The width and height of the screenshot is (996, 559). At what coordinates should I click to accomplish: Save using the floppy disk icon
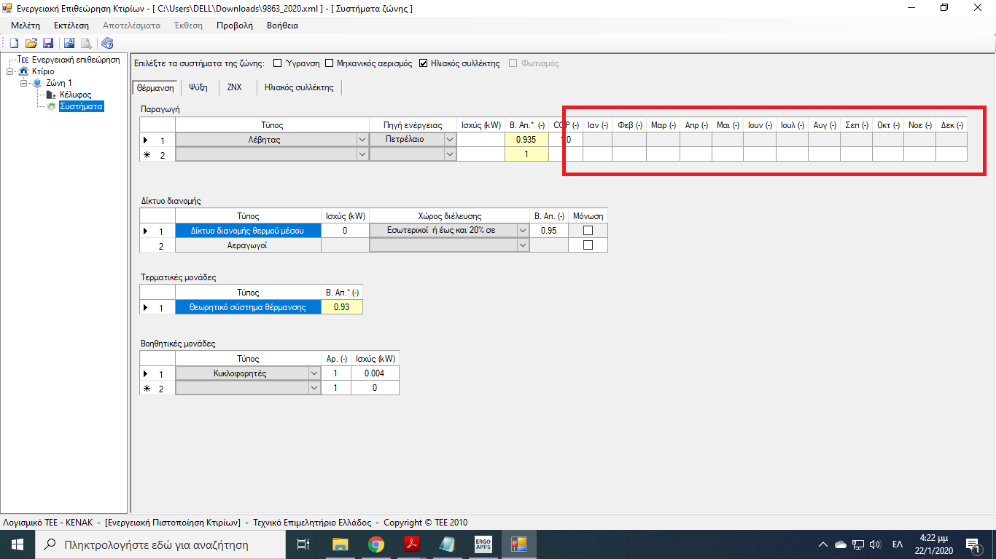point(48,44)
